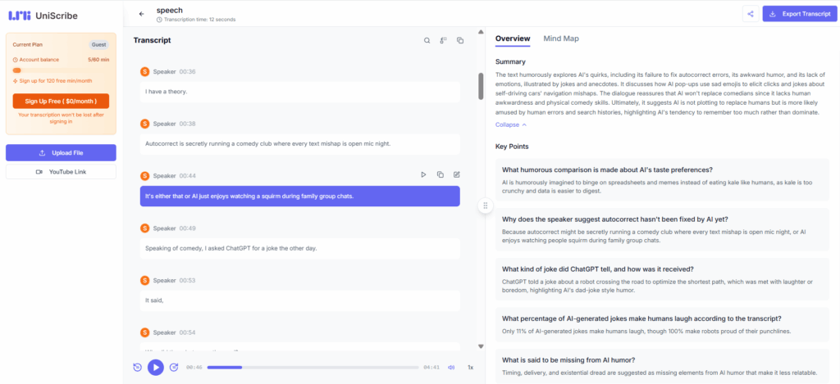Play the 00:44 speaker segment
Screen dimensions: 840x384
[423, 174]
